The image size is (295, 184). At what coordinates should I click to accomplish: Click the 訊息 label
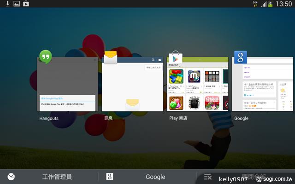click(108, 118)
